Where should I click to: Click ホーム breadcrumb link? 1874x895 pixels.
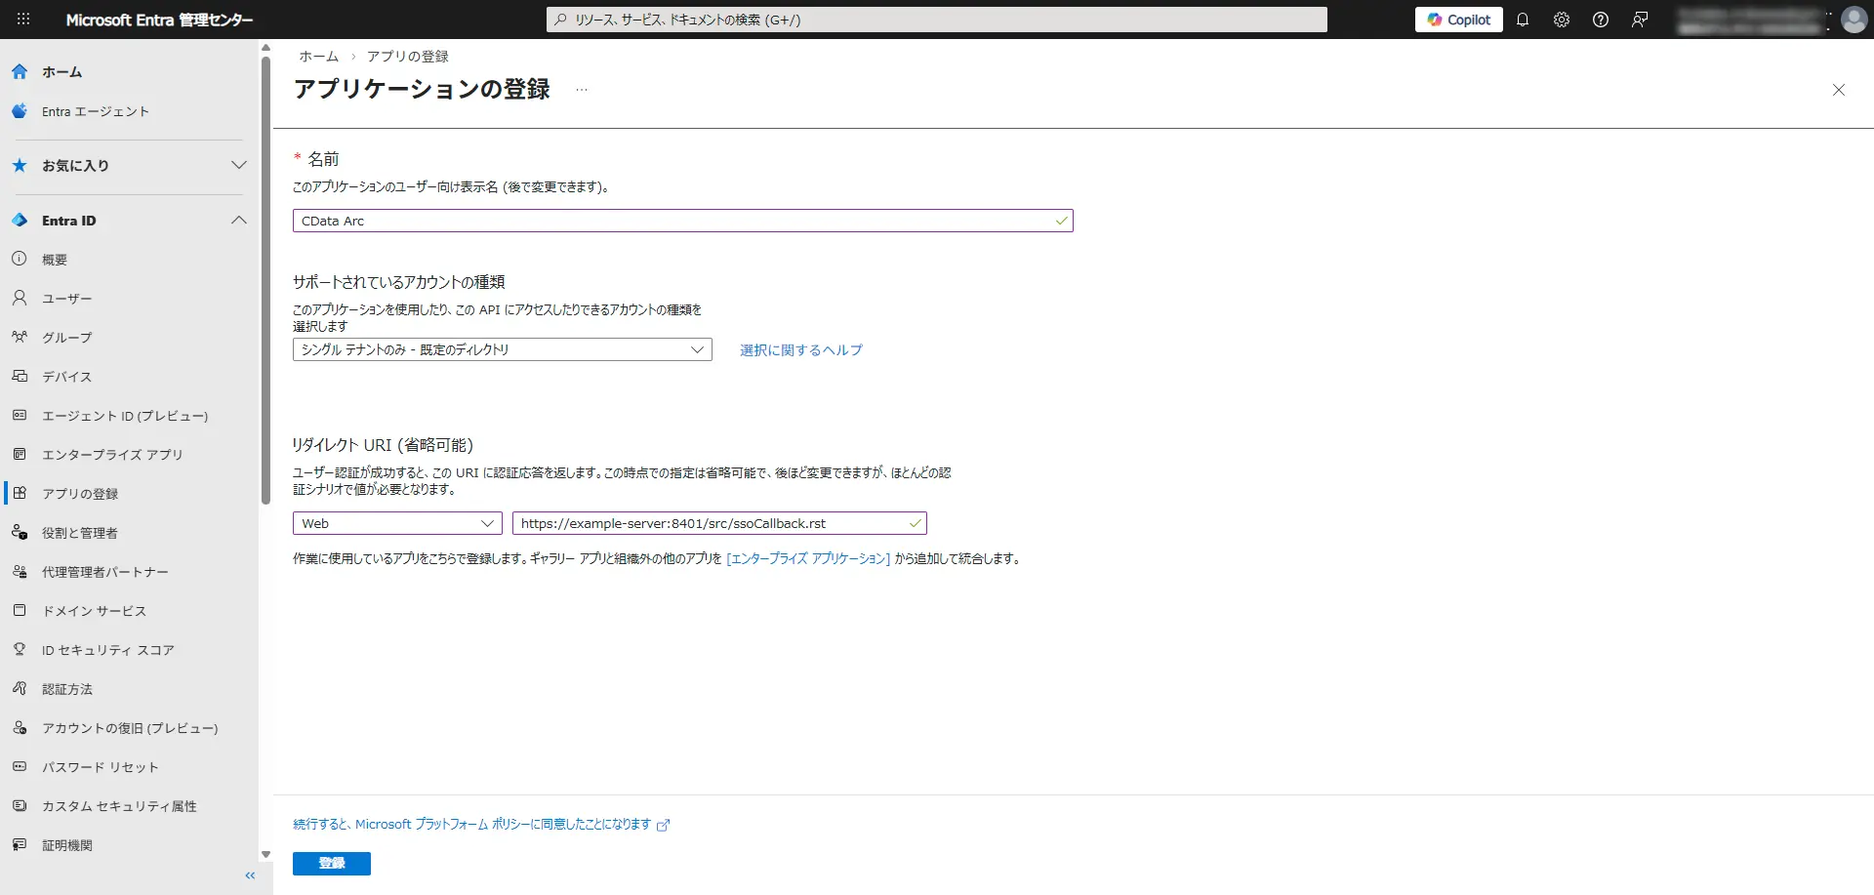[x=319, y=57]
